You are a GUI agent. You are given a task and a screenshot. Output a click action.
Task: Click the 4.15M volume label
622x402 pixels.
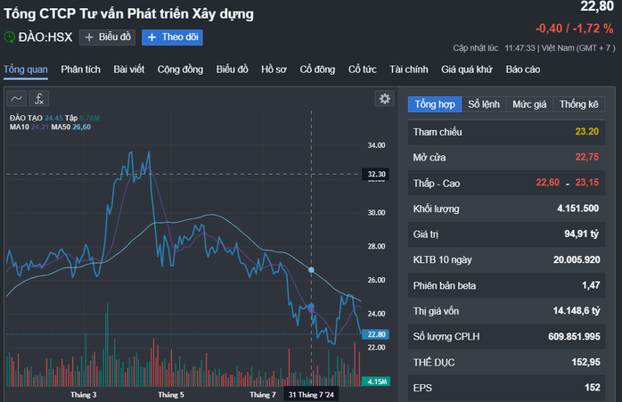click(x=376, y=381)
